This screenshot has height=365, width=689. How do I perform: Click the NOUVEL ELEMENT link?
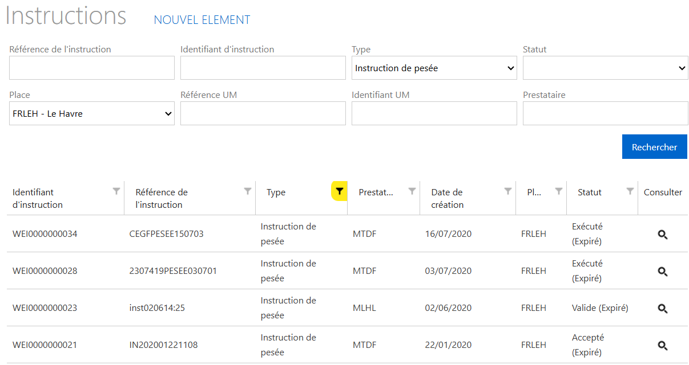pos(202,20)
